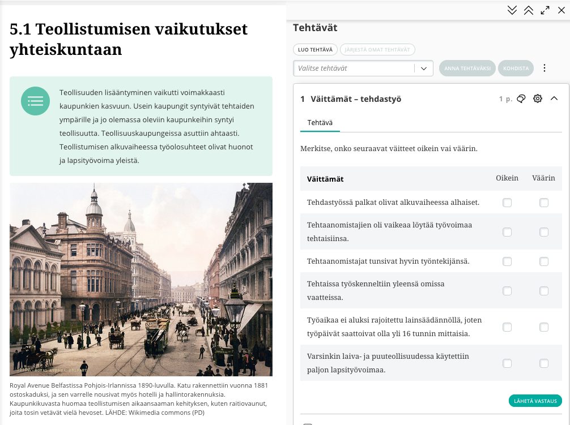Open the three-dot more options menu
Viewport: 570px width, 425px height.
(545, 68)
